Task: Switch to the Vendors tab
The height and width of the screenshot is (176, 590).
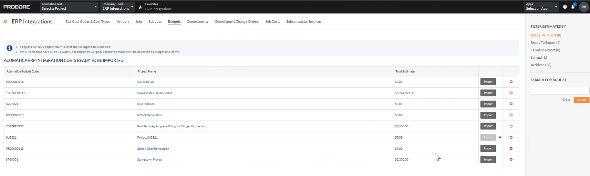Action: coord(123,22)
